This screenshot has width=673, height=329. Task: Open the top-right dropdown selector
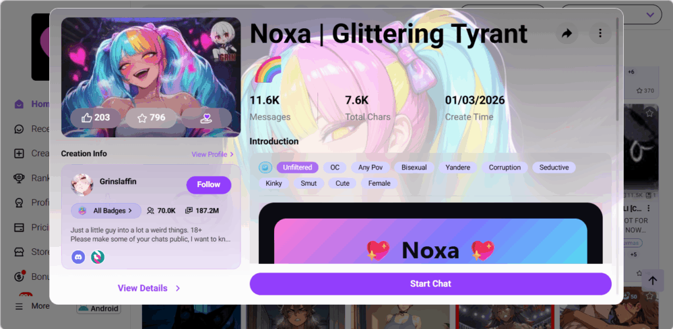(611, 14)
